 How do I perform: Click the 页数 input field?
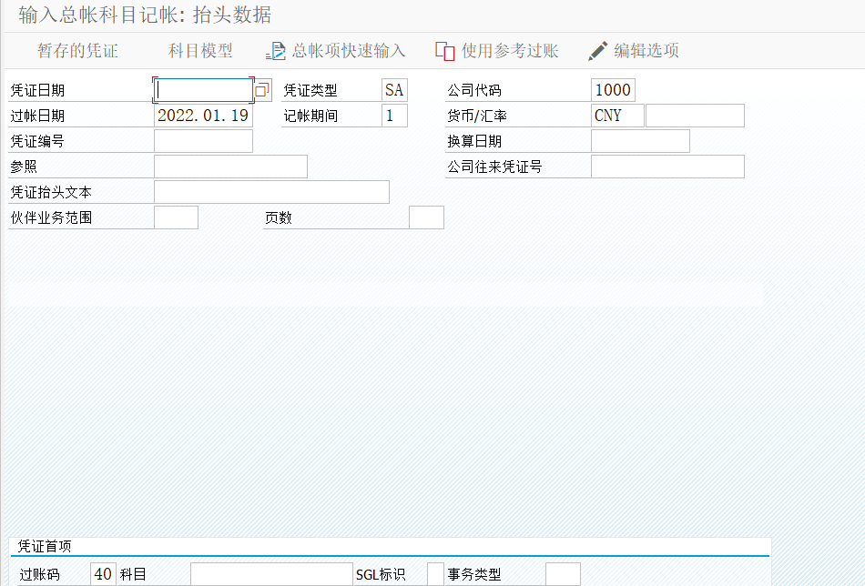426,217
